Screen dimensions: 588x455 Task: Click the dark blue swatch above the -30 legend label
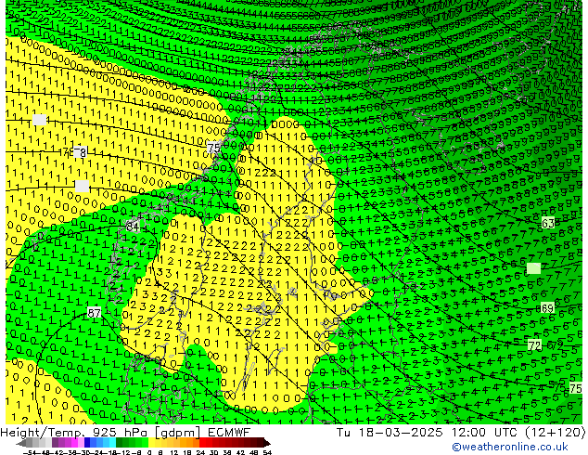pos(87,443)
